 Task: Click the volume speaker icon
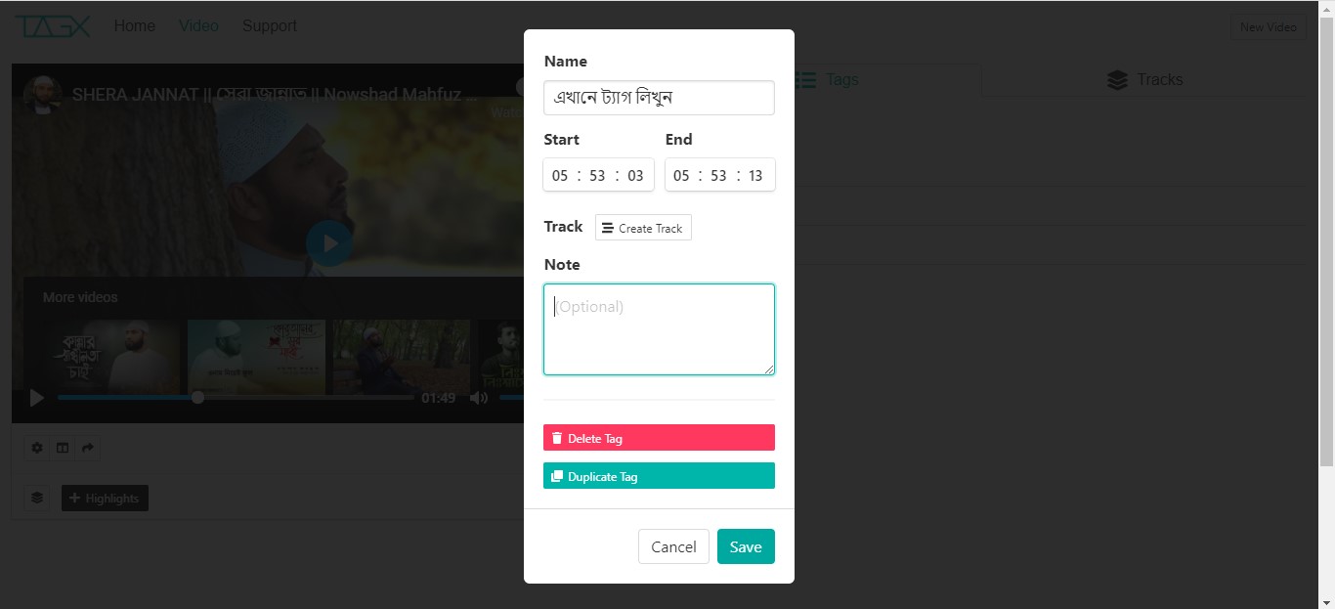tap(479, 398)
